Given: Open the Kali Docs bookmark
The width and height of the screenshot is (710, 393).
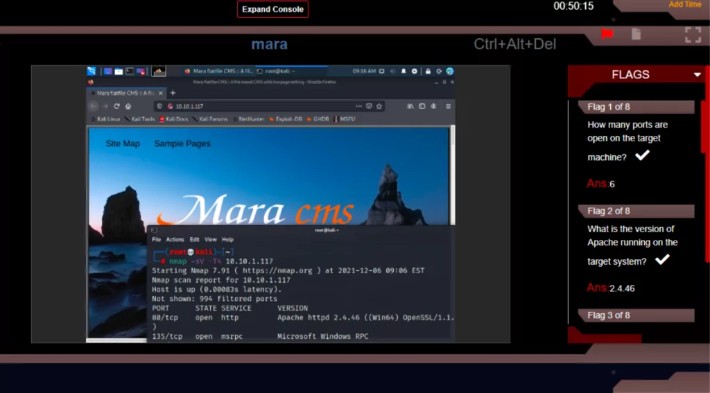Looking at the screenshot, I should coord(173,119).
